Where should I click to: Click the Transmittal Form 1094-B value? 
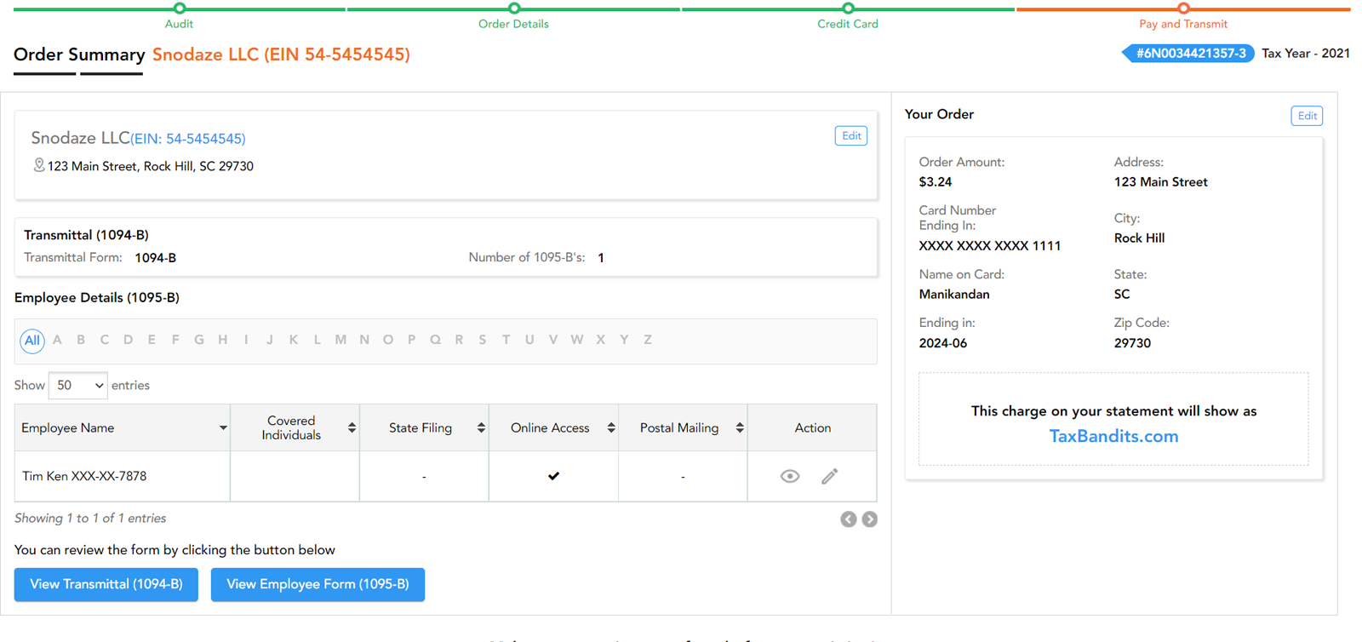pyautogui.click(x=156, y=258)
